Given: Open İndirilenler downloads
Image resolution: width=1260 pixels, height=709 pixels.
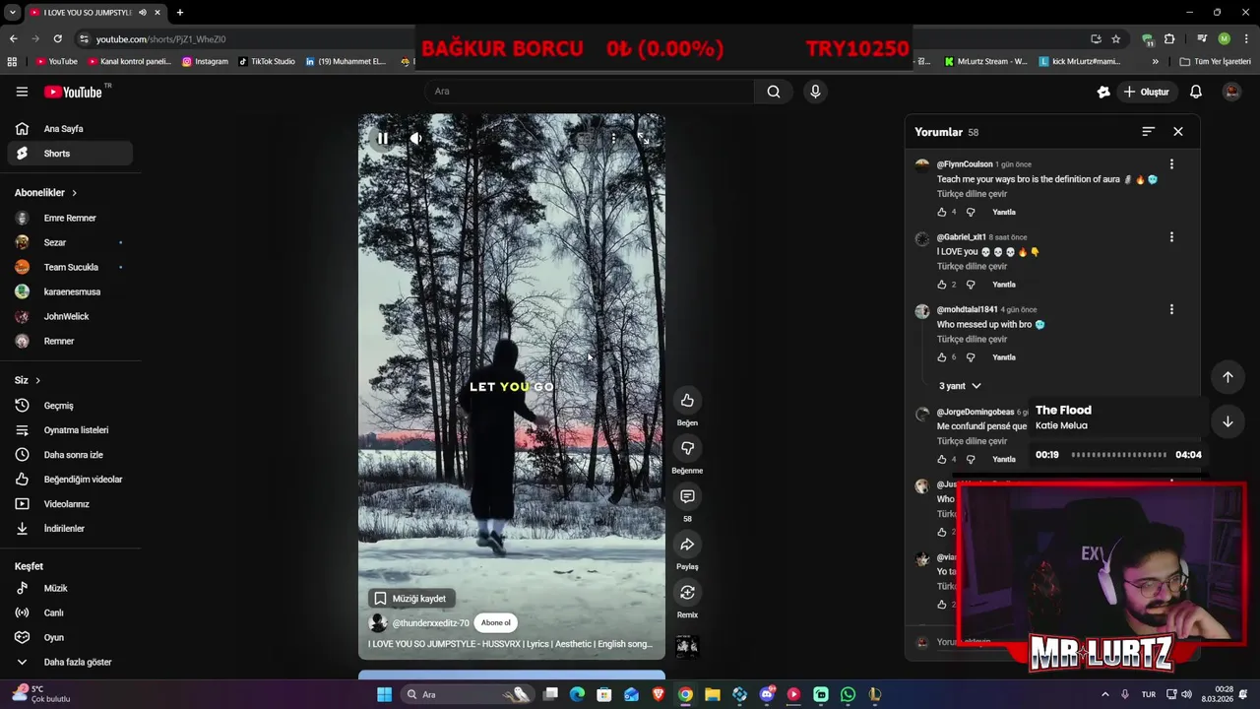Looking at the screenshot, I should [x=70, y=529].
